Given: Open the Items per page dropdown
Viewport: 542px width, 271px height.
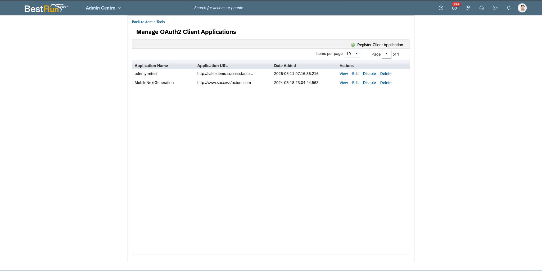Looking at the screenshot, I should click(352, 54).
